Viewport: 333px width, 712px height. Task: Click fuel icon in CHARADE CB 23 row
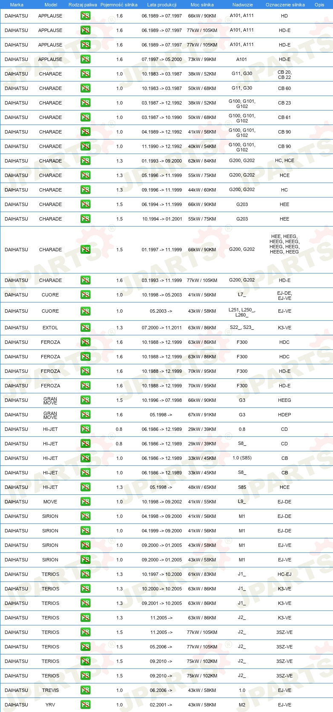pos(85,103)
